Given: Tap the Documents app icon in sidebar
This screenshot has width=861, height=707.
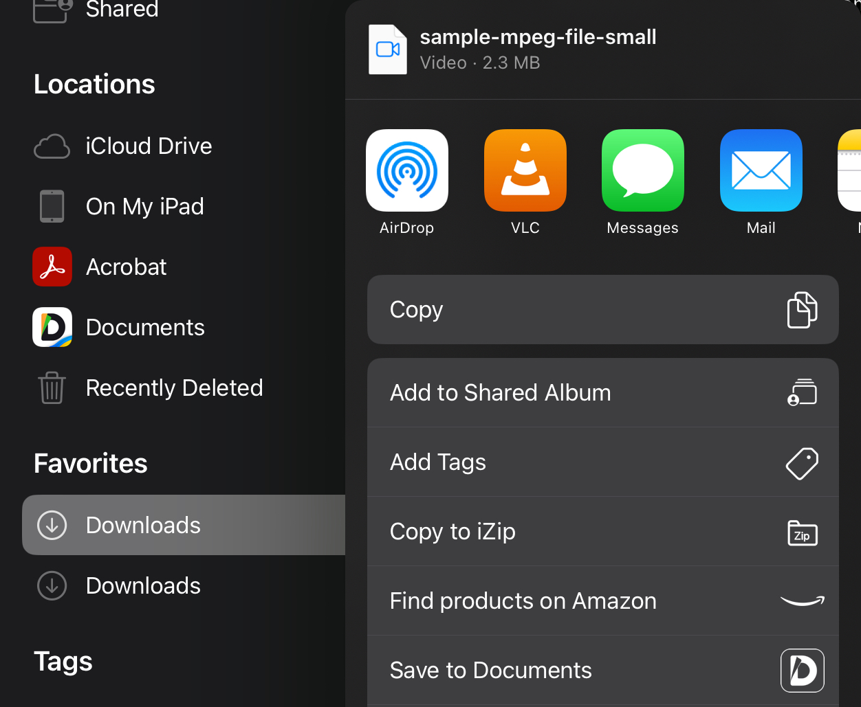Looking at the screenshot, I should (52, 327).
